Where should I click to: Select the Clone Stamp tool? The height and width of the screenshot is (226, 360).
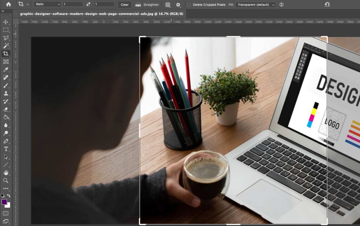click(6, 93)
